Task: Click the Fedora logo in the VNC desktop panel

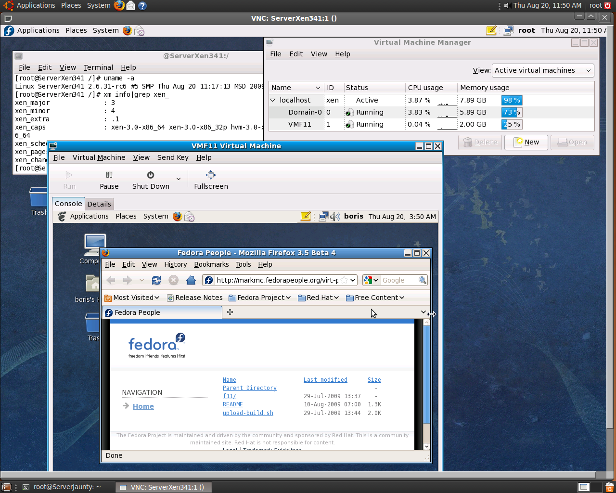Action: point(9,30)
